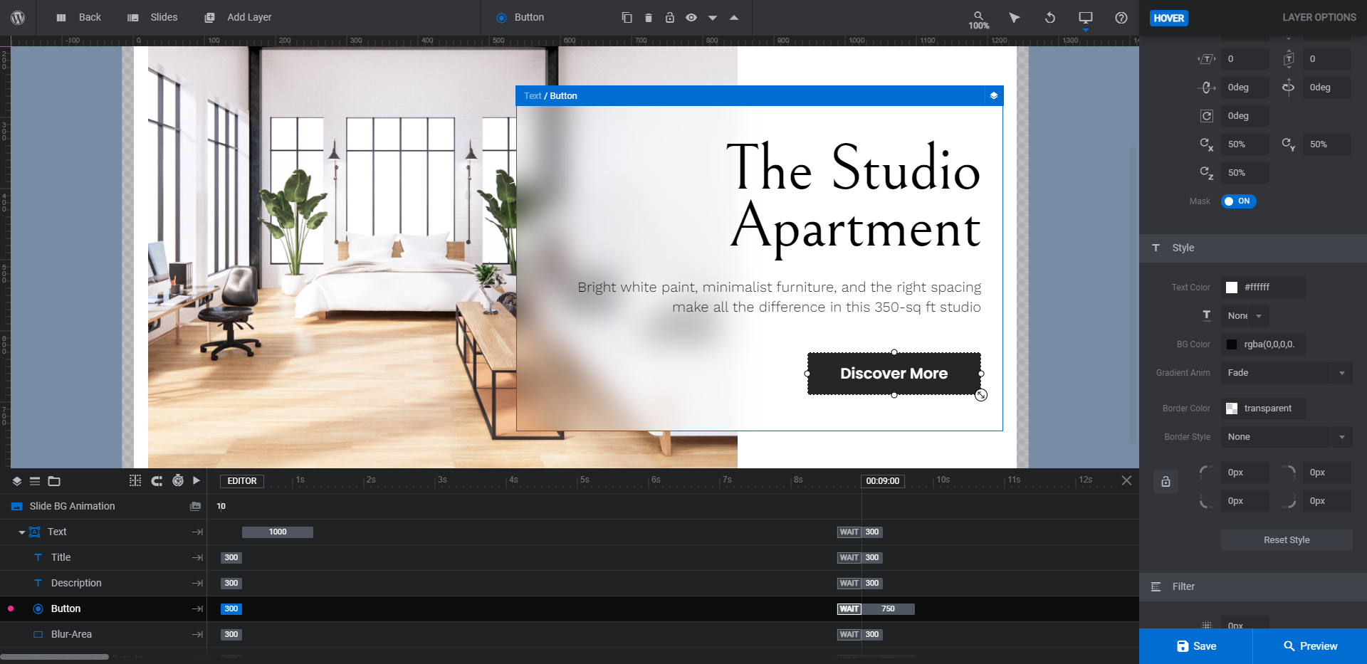
Task: Delete the selected layer with trash icon
Action: pos(648,17)
